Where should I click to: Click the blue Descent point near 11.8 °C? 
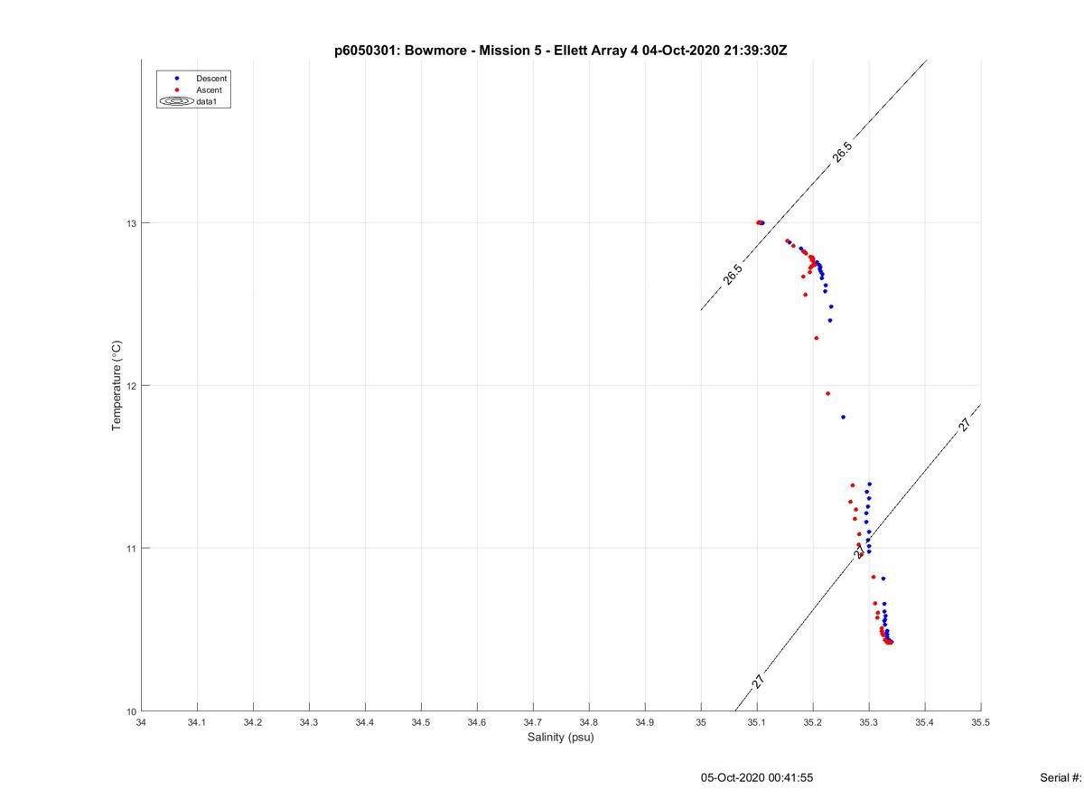(x=843, y=417)
